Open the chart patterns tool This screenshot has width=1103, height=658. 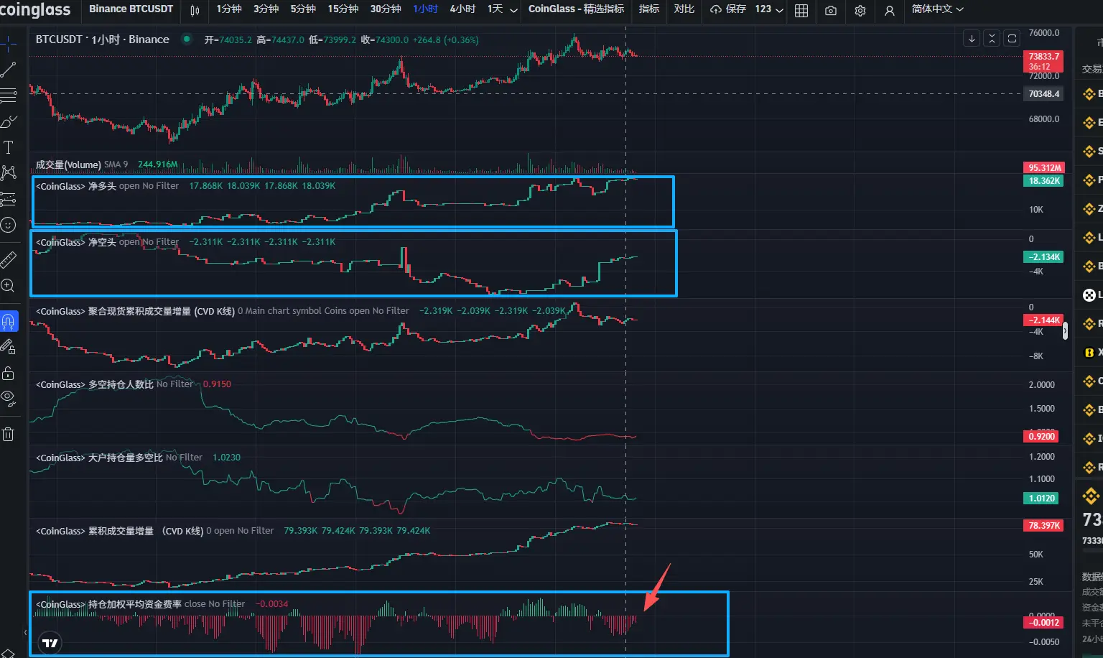(x=8, y=172)
